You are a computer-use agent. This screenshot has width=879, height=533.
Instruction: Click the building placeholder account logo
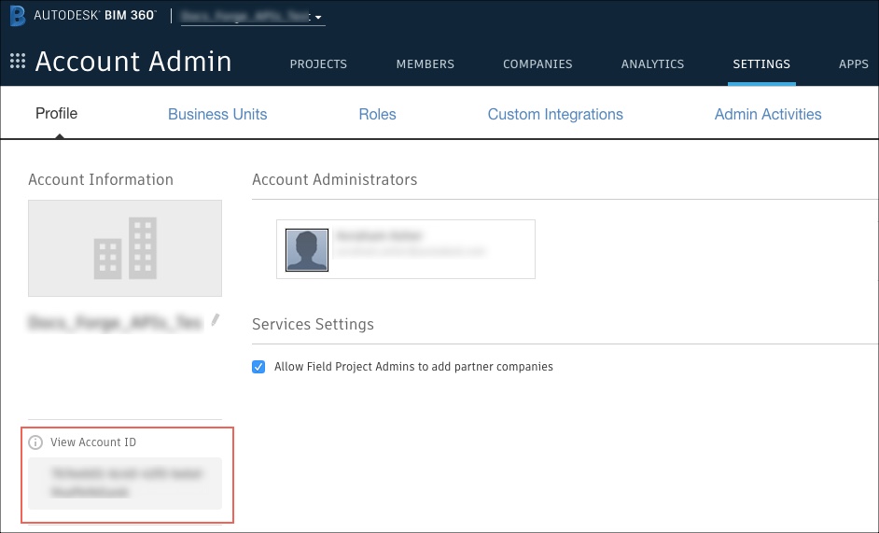[x=125, y=248]
